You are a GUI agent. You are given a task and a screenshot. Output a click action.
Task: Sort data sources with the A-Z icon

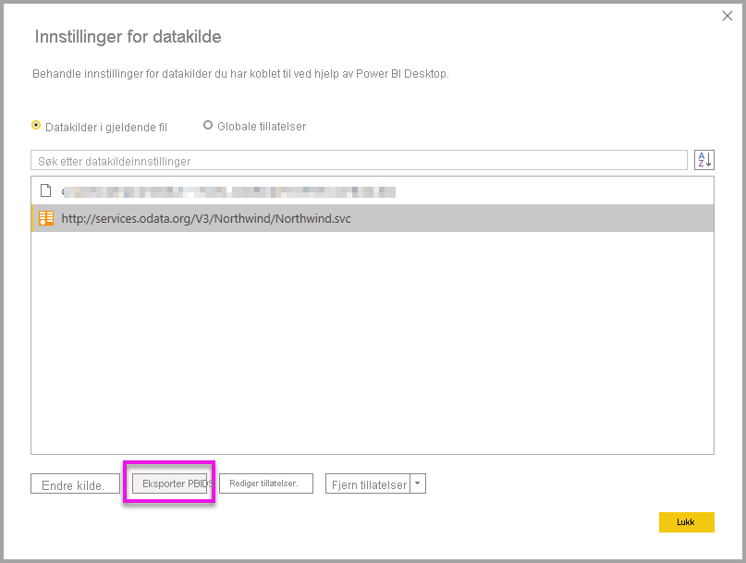coord(704,160)
